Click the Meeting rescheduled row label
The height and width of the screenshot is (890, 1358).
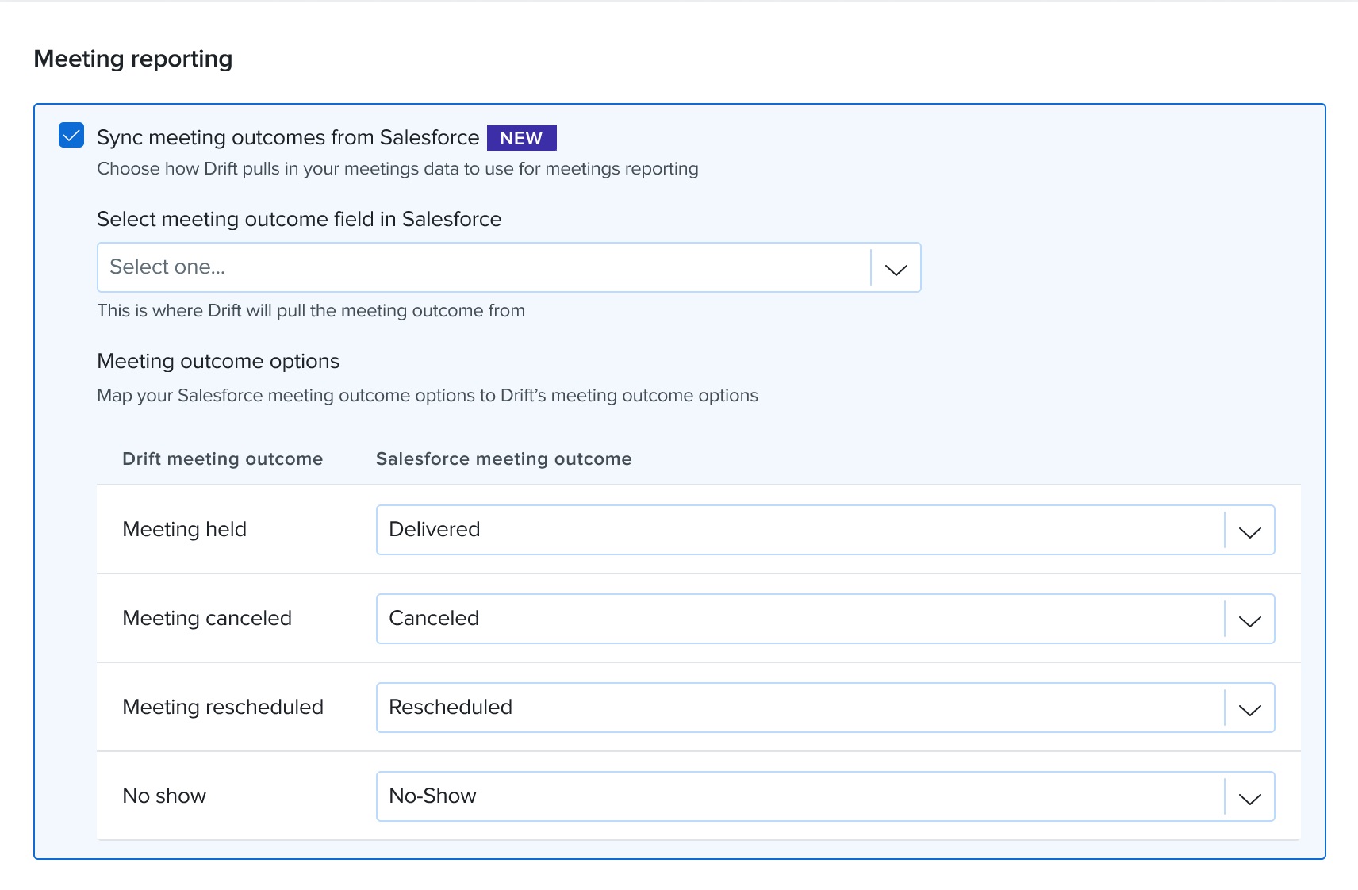click(x=223, y=707)
